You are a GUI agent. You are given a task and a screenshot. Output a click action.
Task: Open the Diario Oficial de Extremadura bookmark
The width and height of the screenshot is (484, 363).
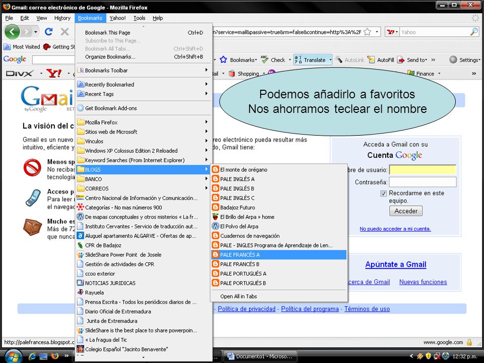click(144, 312)
